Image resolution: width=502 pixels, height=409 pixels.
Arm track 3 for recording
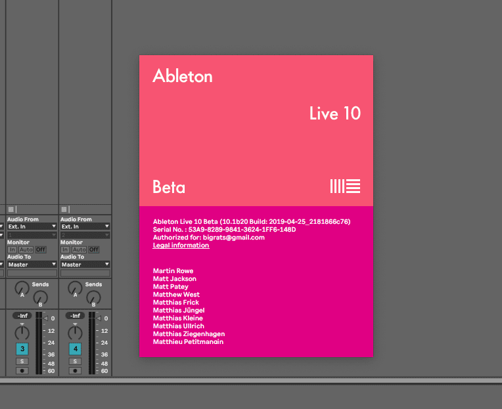22,371
